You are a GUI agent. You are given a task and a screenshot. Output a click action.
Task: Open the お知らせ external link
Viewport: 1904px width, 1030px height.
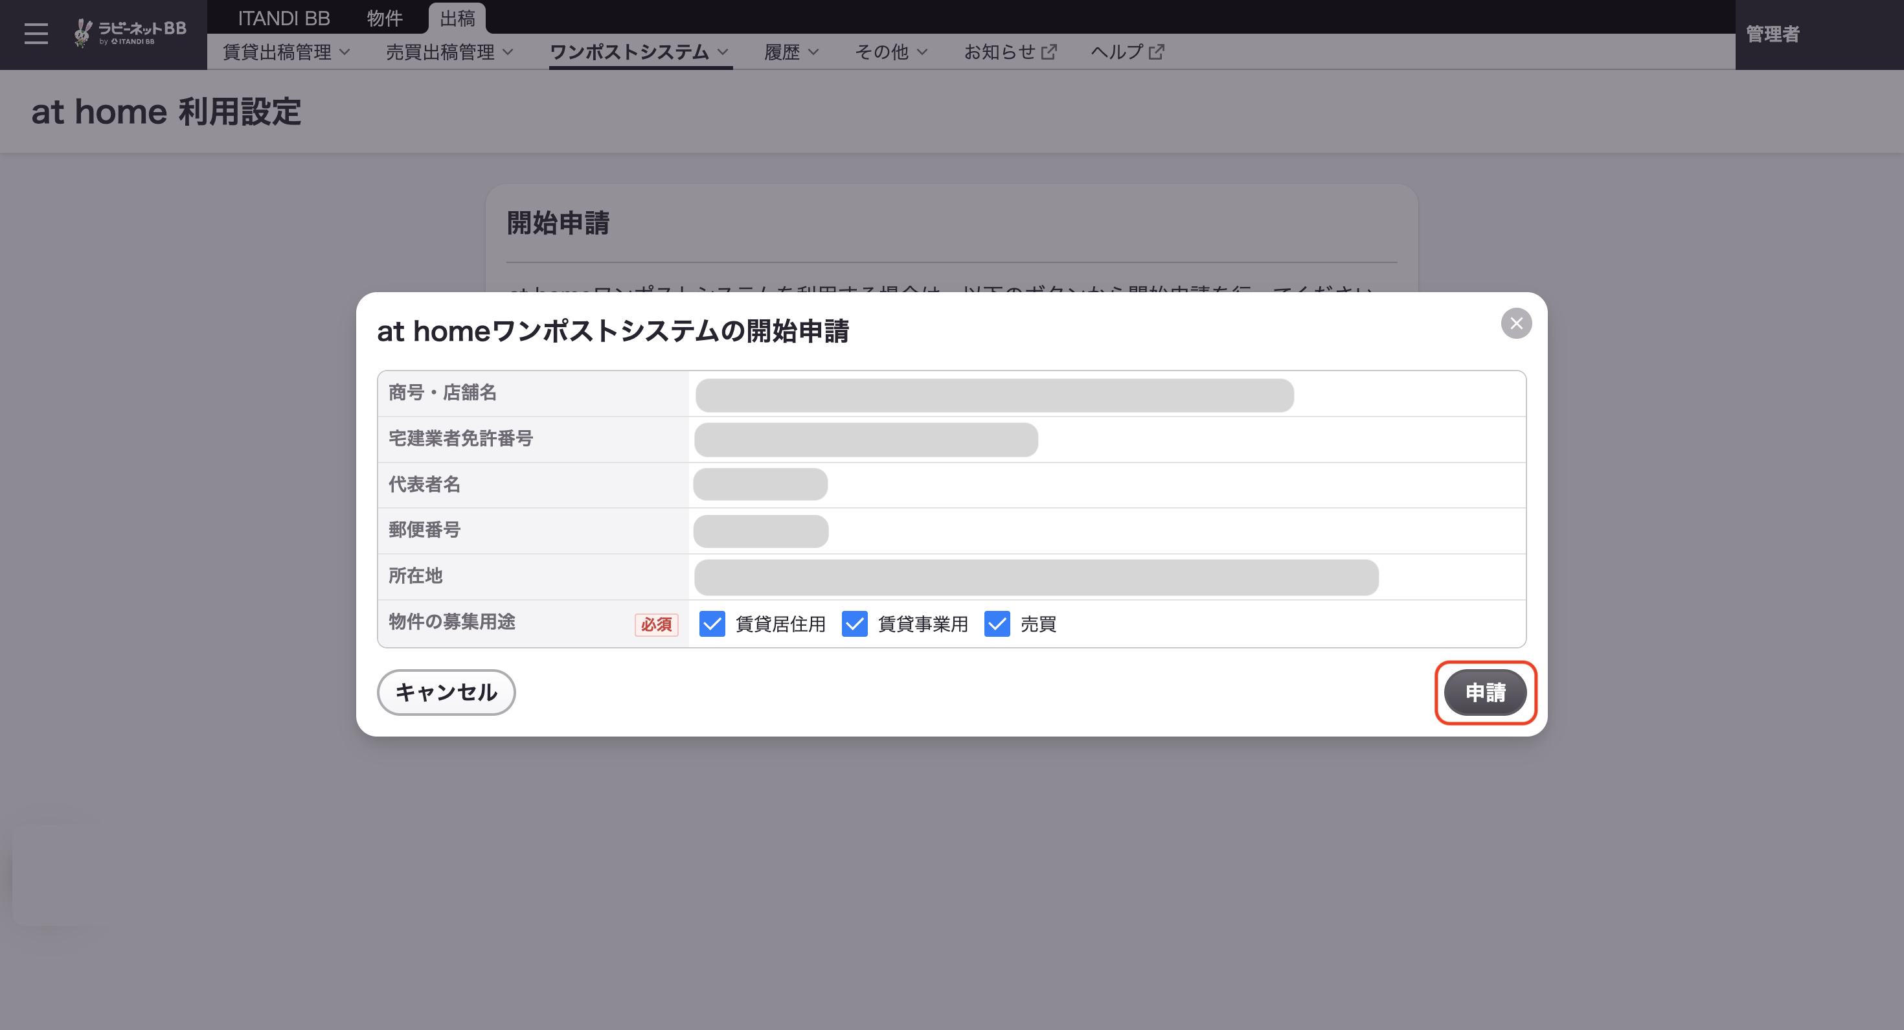[x=1010, y=52]
